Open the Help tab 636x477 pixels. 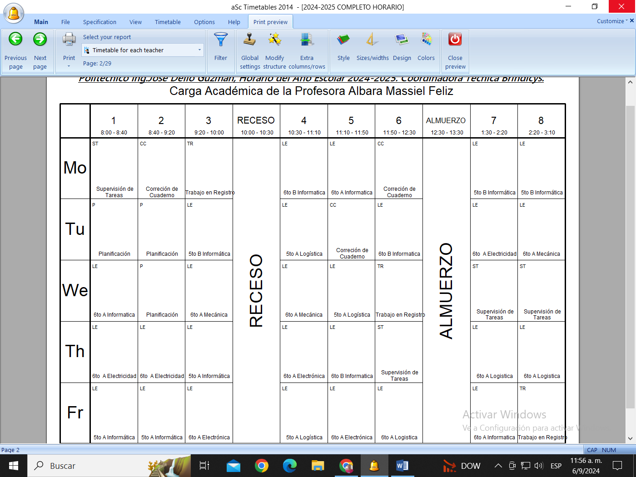click(234, 22)
